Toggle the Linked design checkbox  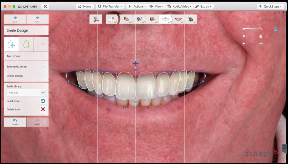point(44,76)
